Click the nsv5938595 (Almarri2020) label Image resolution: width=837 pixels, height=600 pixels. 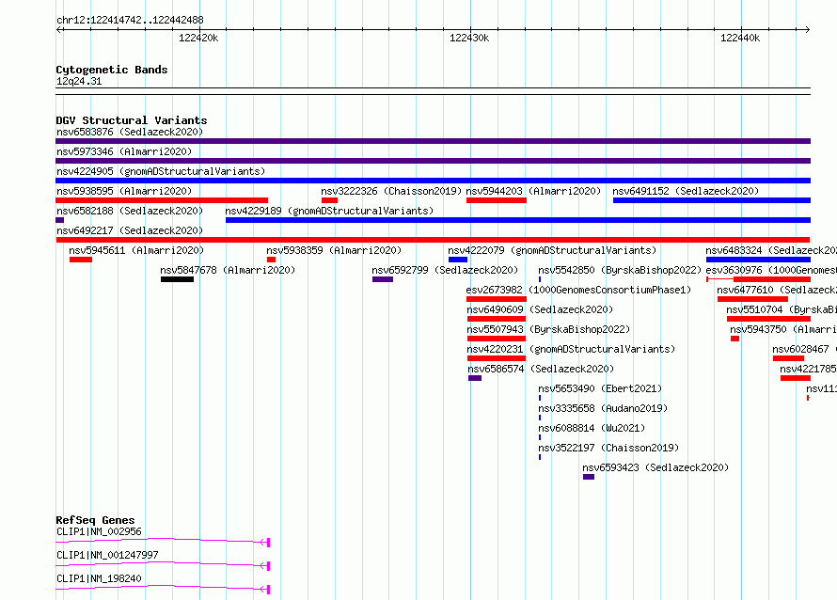click(x=124, y=191)
